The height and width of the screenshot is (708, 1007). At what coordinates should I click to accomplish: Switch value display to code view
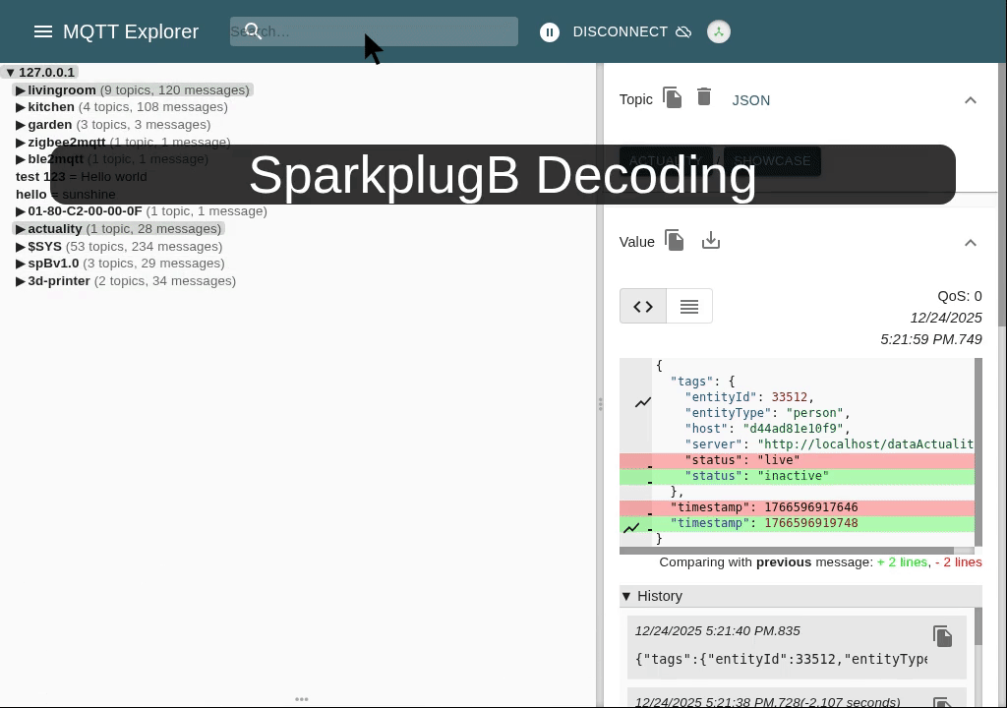click(x=642, y=306)
